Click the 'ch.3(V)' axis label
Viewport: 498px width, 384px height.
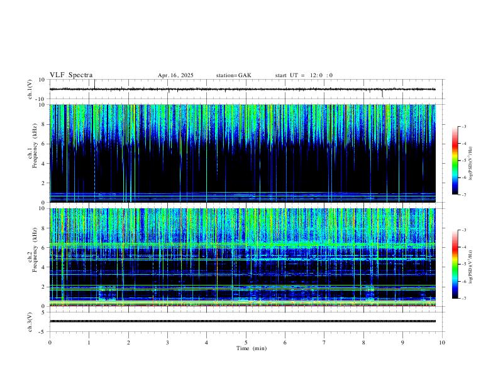(30, 323)
